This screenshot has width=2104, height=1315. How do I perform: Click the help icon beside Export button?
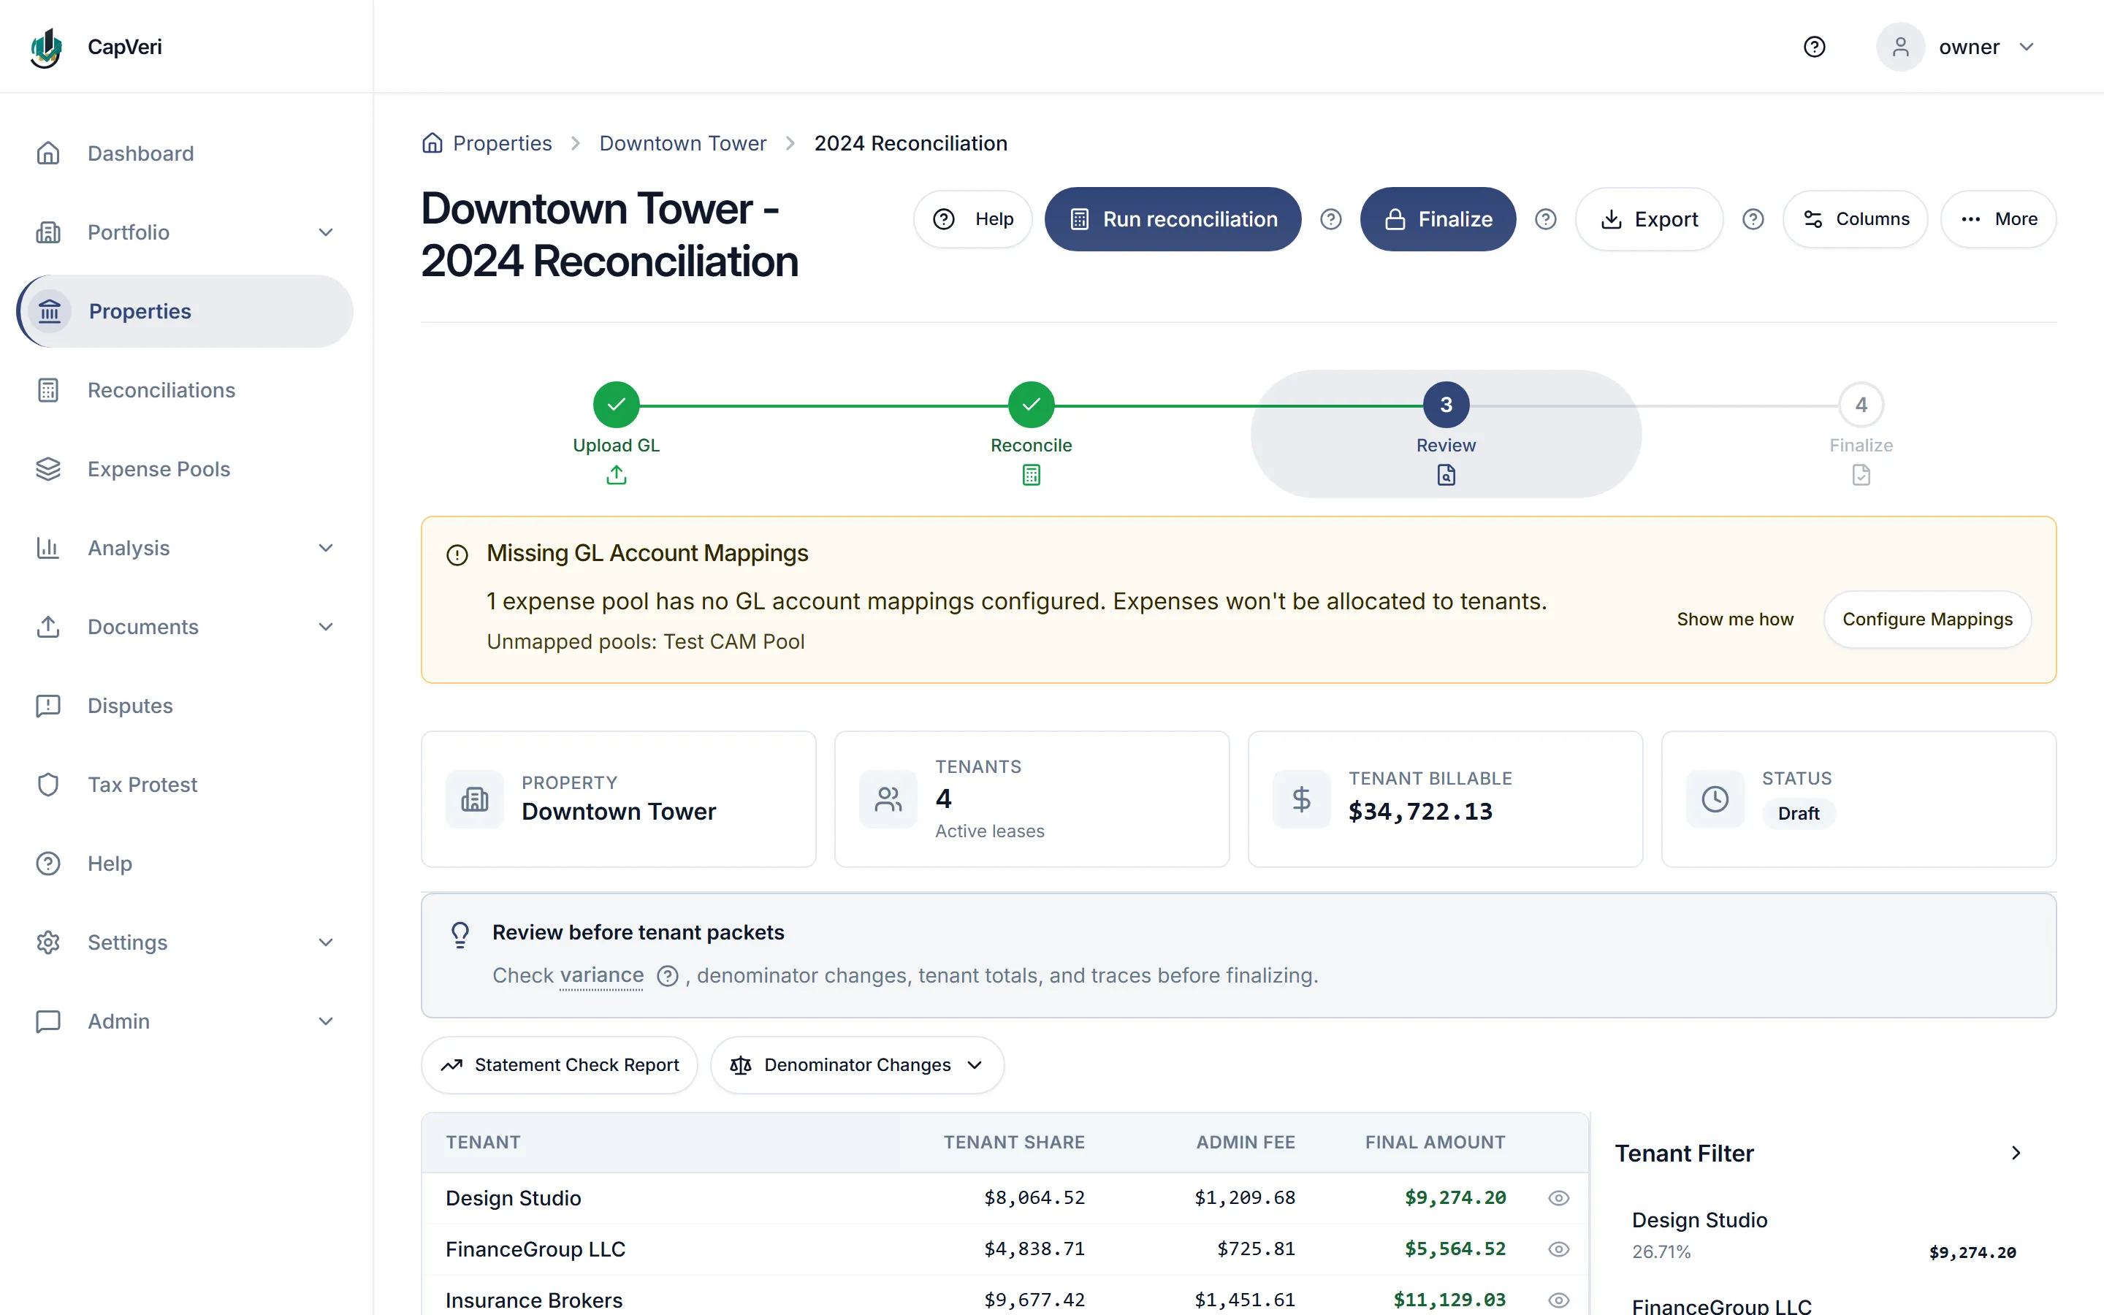click(1753, 219)
